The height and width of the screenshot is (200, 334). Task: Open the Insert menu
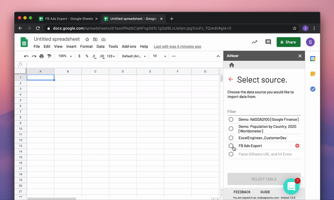71,46
